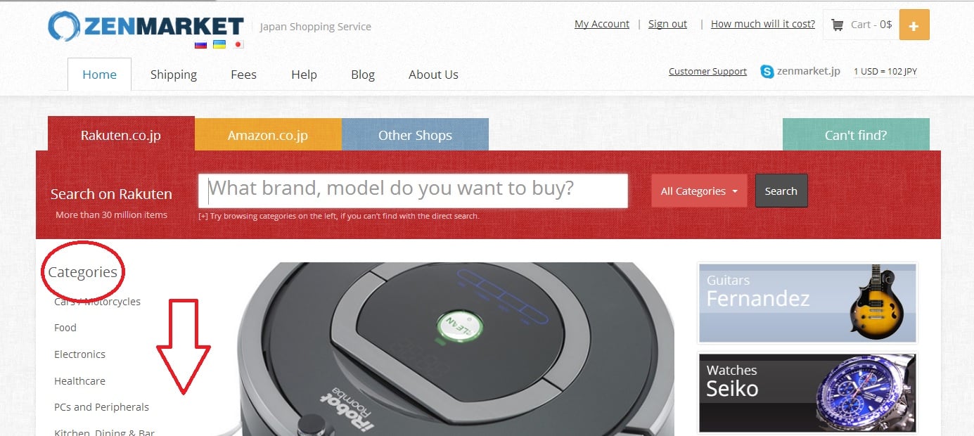974x436 pixels.
Task: Click Japan Shopping Service tagline
Action: click(315, 27)
